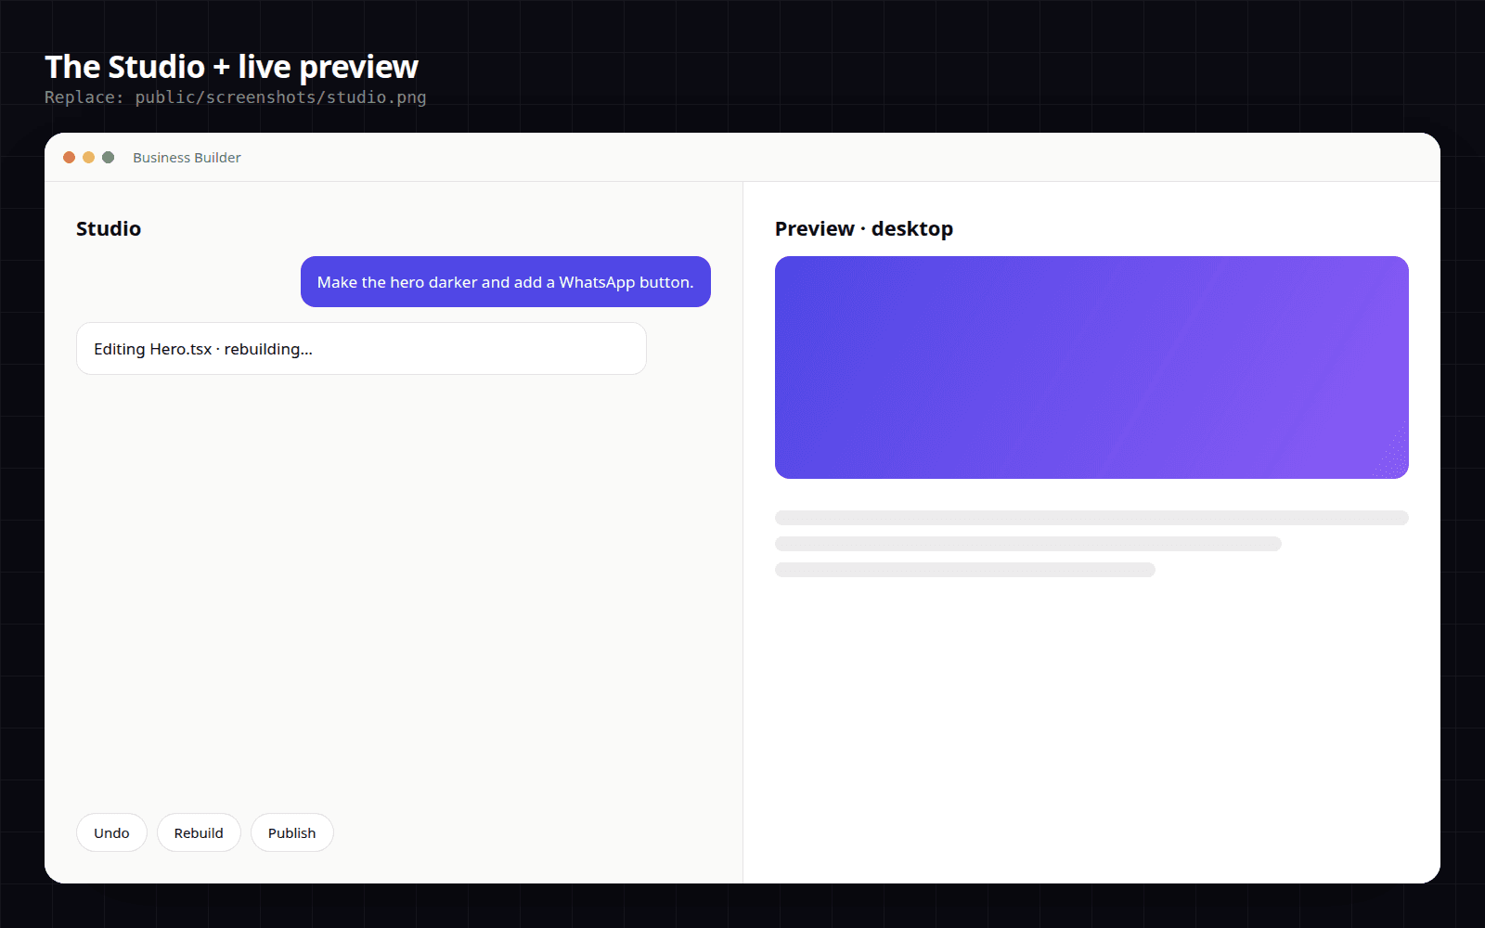Viewport: 1485px width, 928px height.
Task: Click the Business Builder window title
Action: coord(187,158)
